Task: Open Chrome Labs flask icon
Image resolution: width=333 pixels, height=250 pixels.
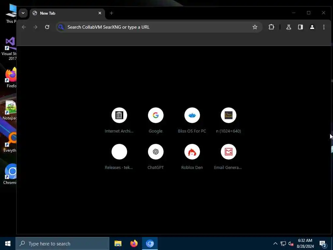Action: [x=289, y=27]
